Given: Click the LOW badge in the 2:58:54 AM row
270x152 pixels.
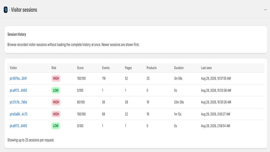Looking at the screenshot, I should click(x=56, y=126).
